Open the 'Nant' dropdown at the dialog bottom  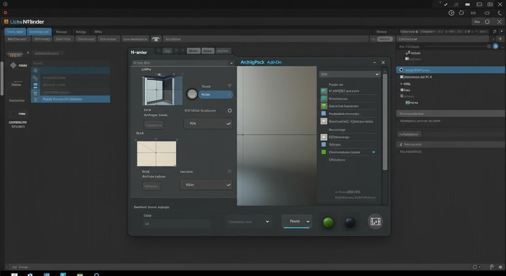(297, 221)
